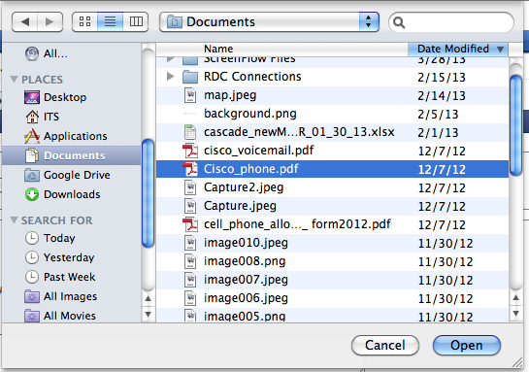Viewport: 529px width, 372px height.
Task: Select Documents in the sidebar
Action: 72,155
